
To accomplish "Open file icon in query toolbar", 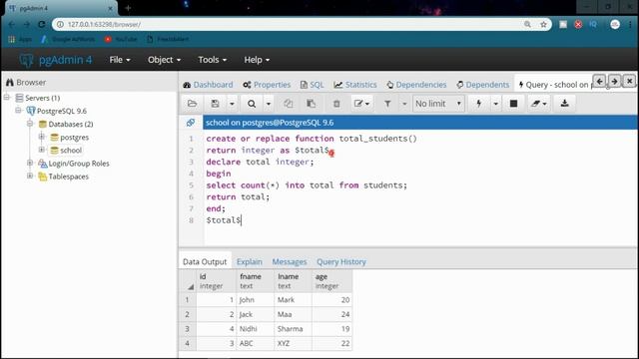I will pos(192,104).
